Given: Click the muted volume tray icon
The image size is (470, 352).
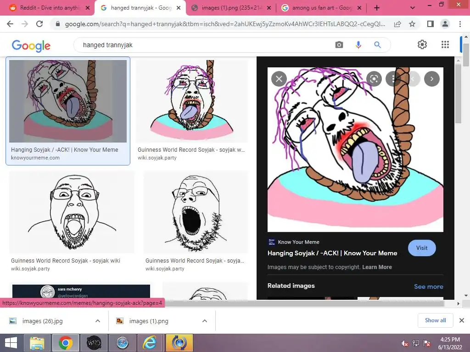Looking at the screenshot, I should click(405, 343).
